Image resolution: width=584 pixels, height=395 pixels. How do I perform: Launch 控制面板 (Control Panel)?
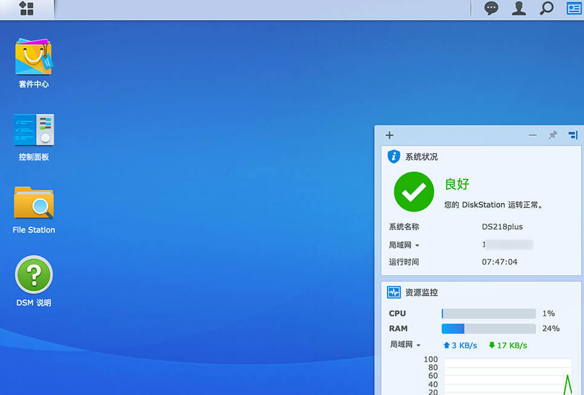[33, 131]
